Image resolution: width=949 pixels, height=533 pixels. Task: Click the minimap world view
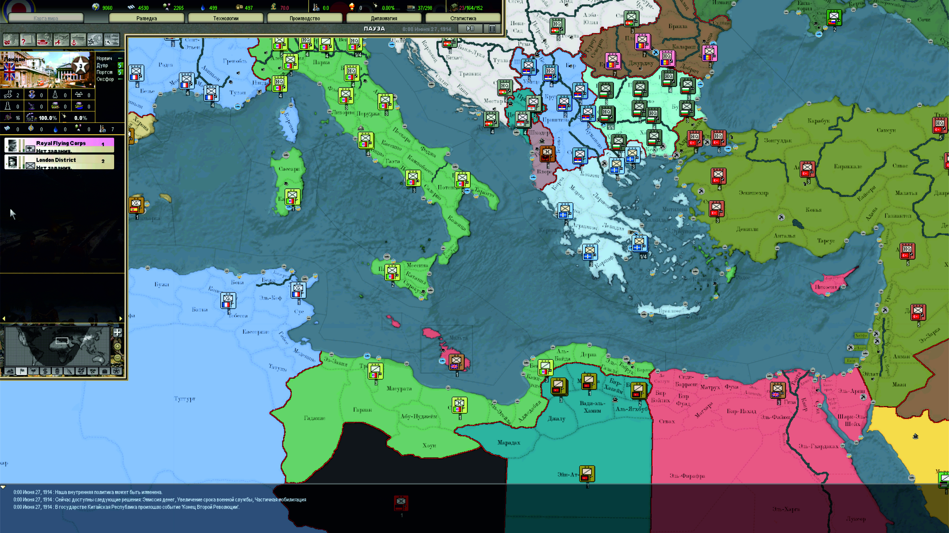pos(57,346)
